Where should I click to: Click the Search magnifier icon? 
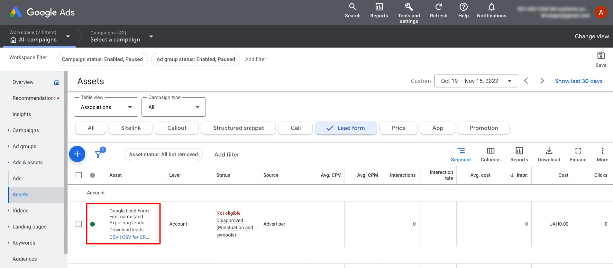[352, 7]
